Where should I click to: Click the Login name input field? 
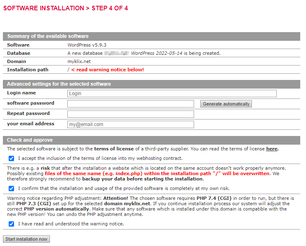172,94
